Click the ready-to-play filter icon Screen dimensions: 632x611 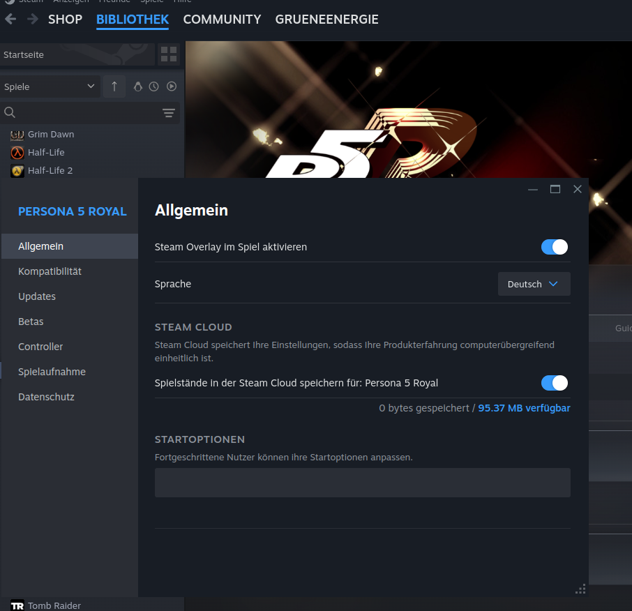(172, 86)
